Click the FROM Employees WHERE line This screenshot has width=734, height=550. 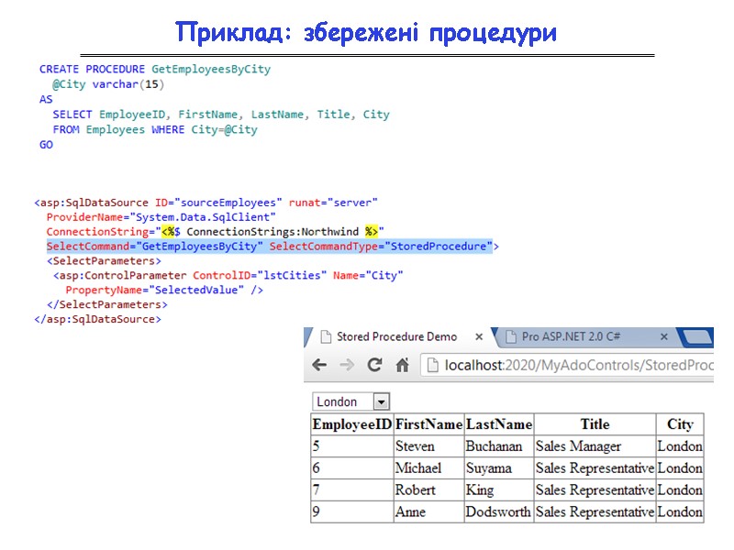155,129
